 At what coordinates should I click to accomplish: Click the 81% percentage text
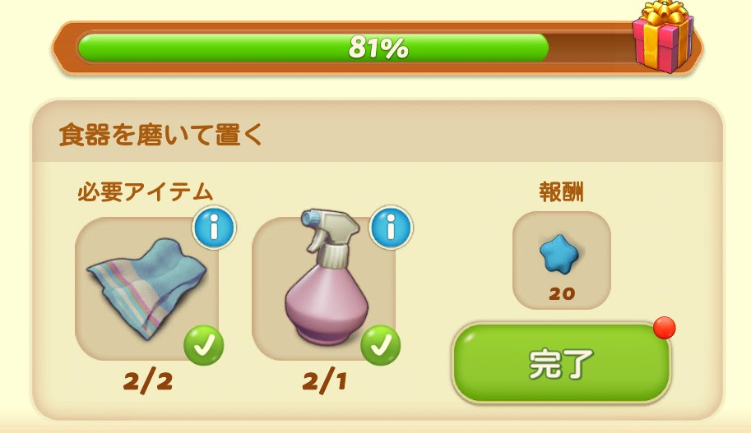point(378,48)
